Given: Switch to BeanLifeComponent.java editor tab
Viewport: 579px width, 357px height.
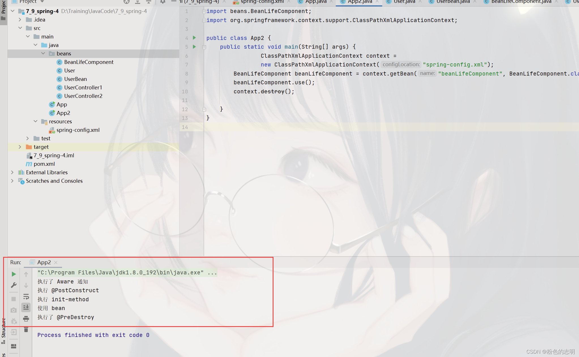Looking at the screenshot, I should pos(521,2).
